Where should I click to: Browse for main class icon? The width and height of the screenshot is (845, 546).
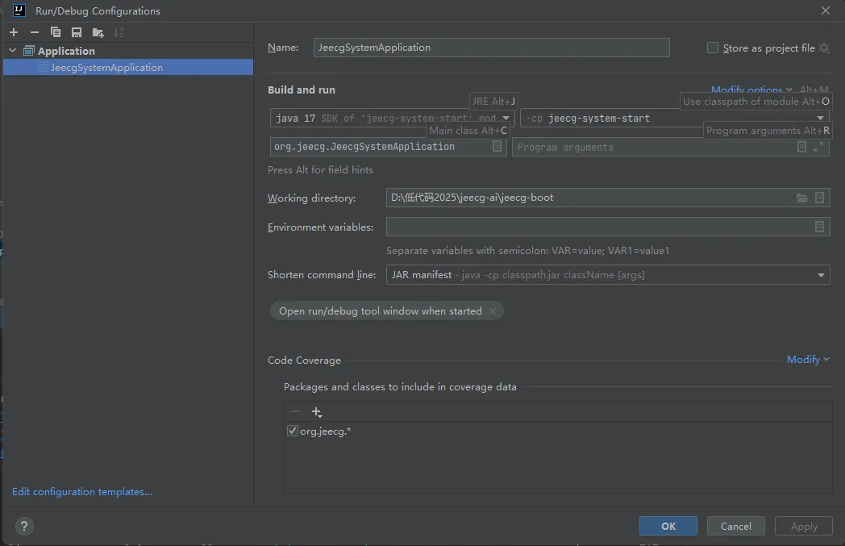(x=497, y=147)
